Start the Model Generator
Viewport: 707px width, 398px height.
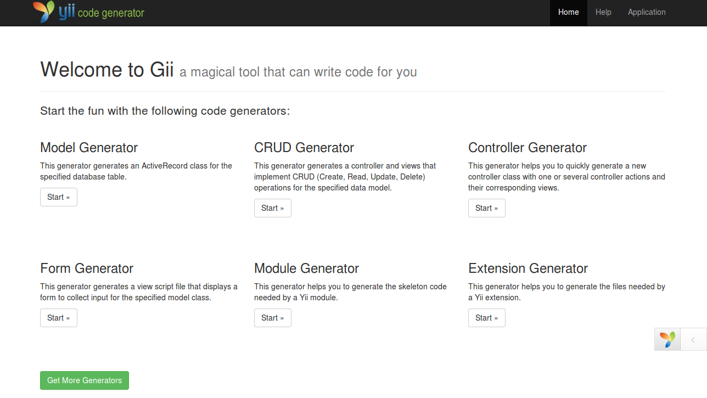[x=58, y=197]
